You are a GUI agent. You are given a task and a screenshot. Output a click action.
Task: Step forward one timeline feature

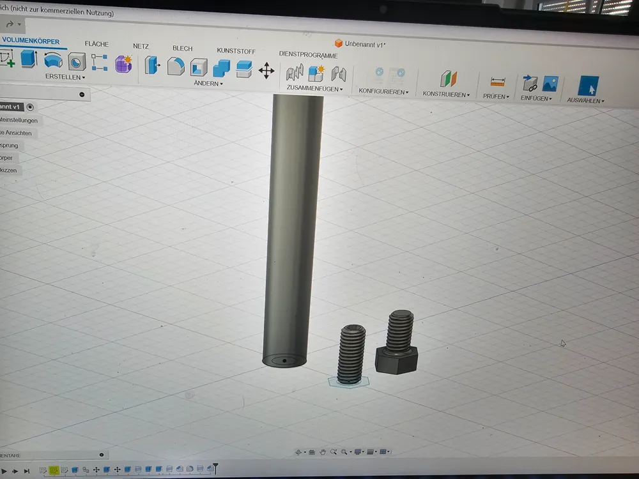tap(15, 471)
